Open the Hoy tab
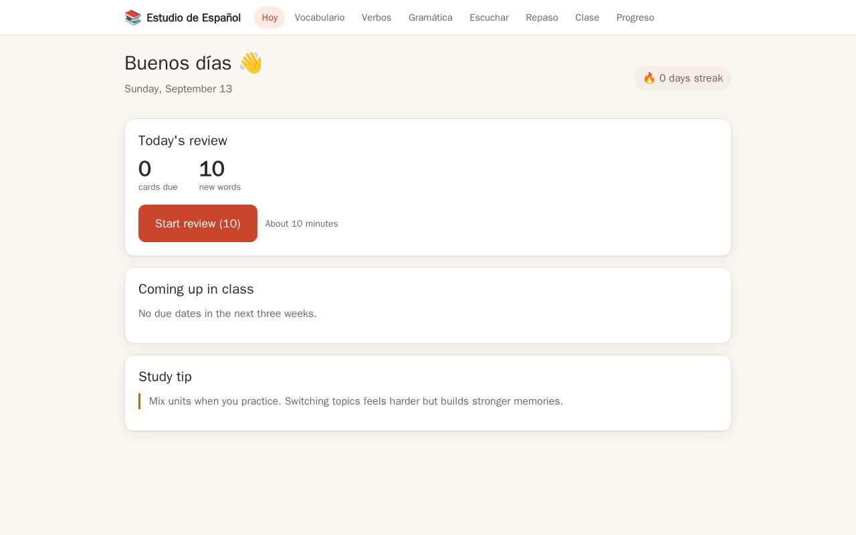Screen dimensions: 856x535 tap(270, 17)
